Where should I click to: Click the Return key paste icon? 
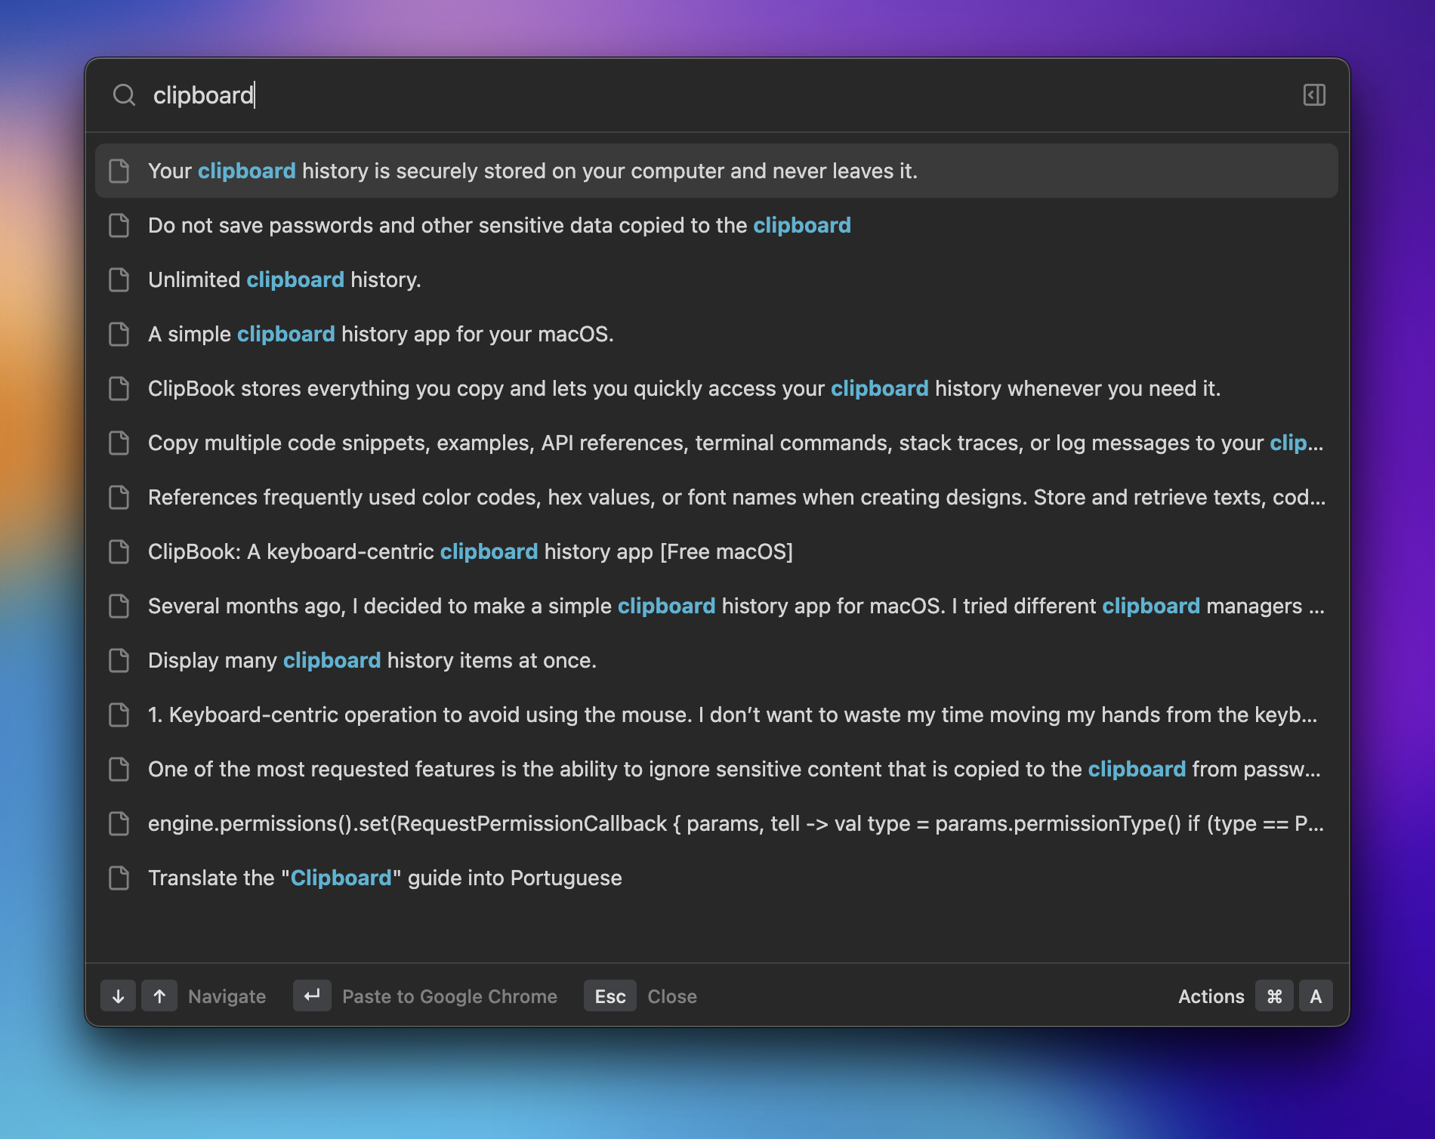coord(312,996)
